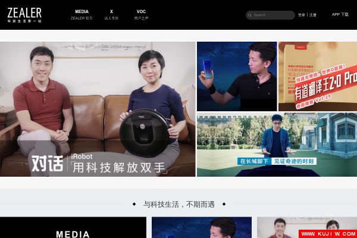
Task: Open the lower phone video card
Action: tap(202, 227)
